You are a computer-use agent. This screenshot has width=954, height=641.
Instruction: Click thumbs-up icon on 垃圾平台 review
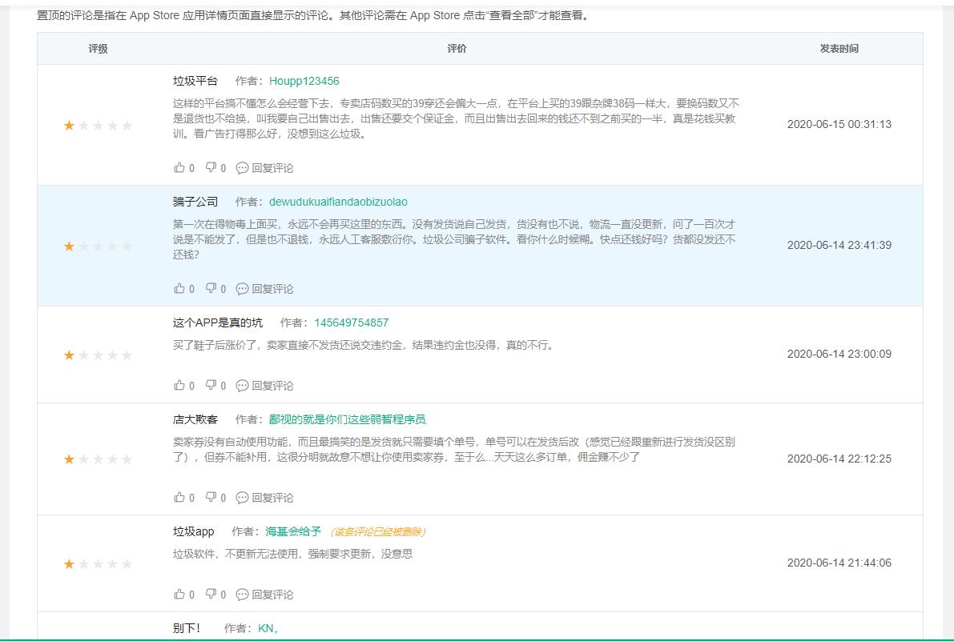pos(179,168)
